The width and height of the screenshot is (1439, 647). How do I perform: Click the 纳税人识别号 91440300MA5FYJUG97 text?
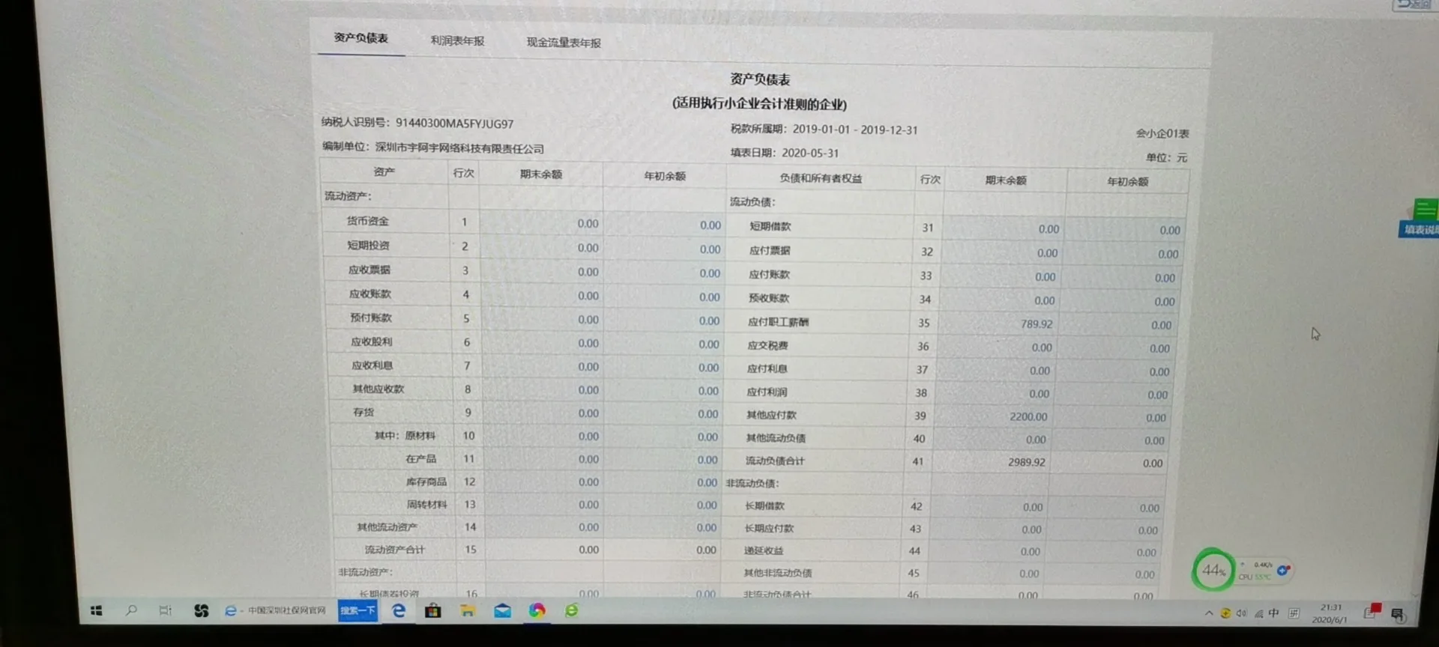[x=417, y=123]
